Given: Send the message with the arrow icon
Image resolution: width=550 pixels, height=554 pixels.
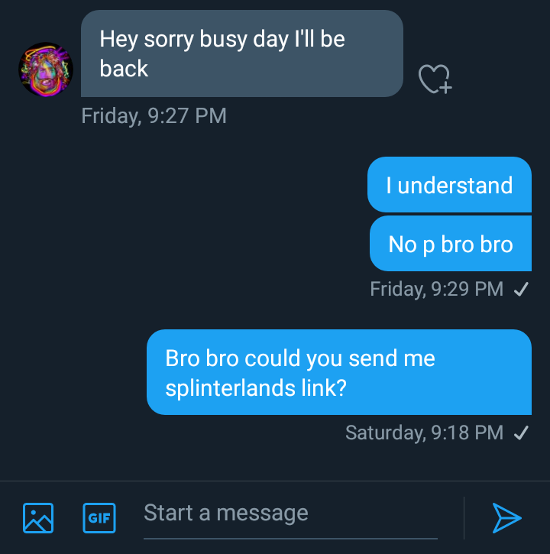Looking at the screenshot, I should pos(506,517).
